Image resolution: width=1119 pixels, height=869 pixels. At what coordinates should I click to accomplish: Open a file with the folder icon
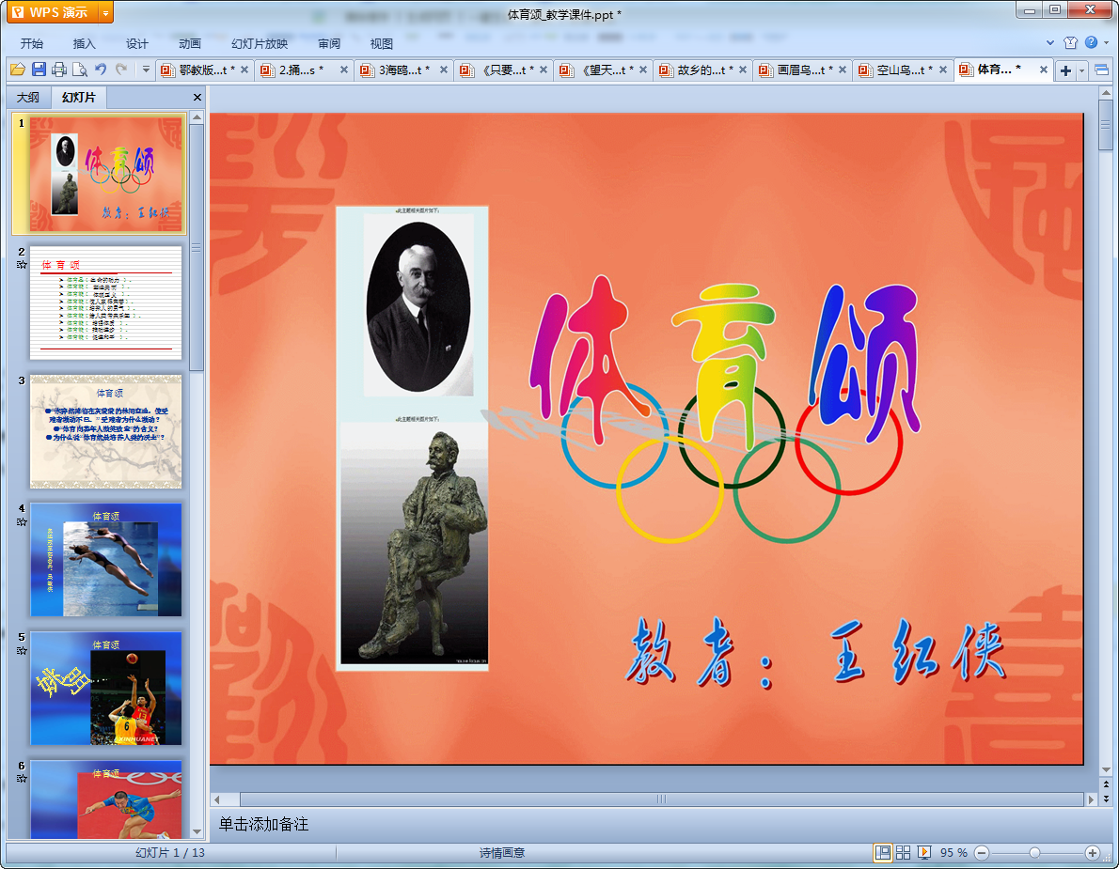(18, 70)
